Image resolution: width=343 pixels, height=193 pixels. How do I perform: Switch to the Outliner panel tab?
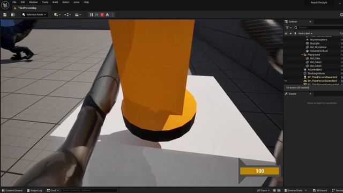(293, 21)
